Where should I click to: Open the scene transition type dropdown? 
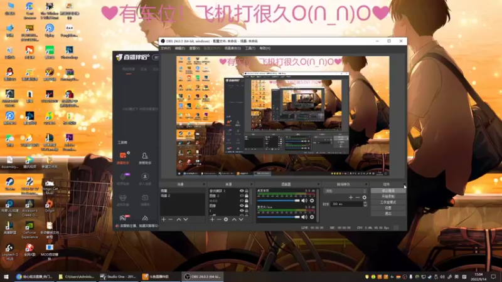tap(345, 191)
